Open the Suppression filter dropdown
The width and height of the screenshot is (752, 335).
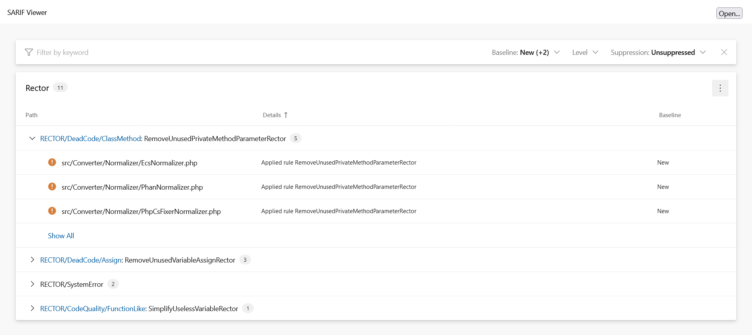click(658, 52)
